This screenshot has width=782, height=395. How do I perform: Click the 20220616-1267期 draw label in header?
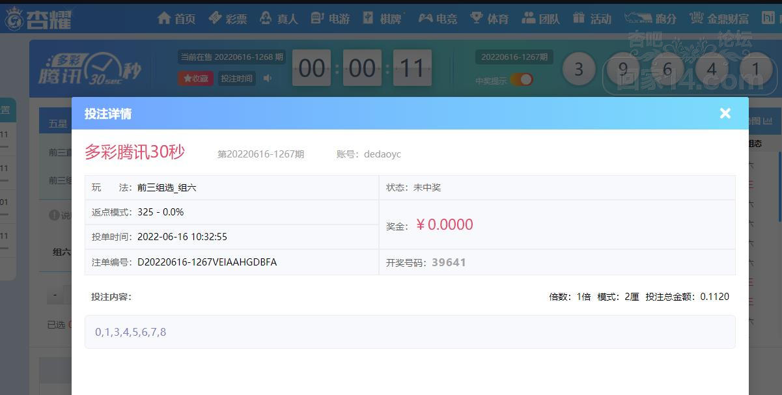point(514,57)
